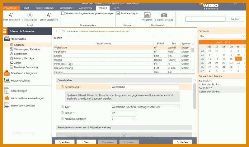This screenshot has width=249, height=147.
Task: Click Suchen field above table
Action: click(129, 38)
